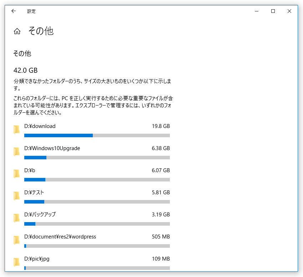Maximize the 設定 window
This screenshot has height=277, width=303.
point(273,11)
